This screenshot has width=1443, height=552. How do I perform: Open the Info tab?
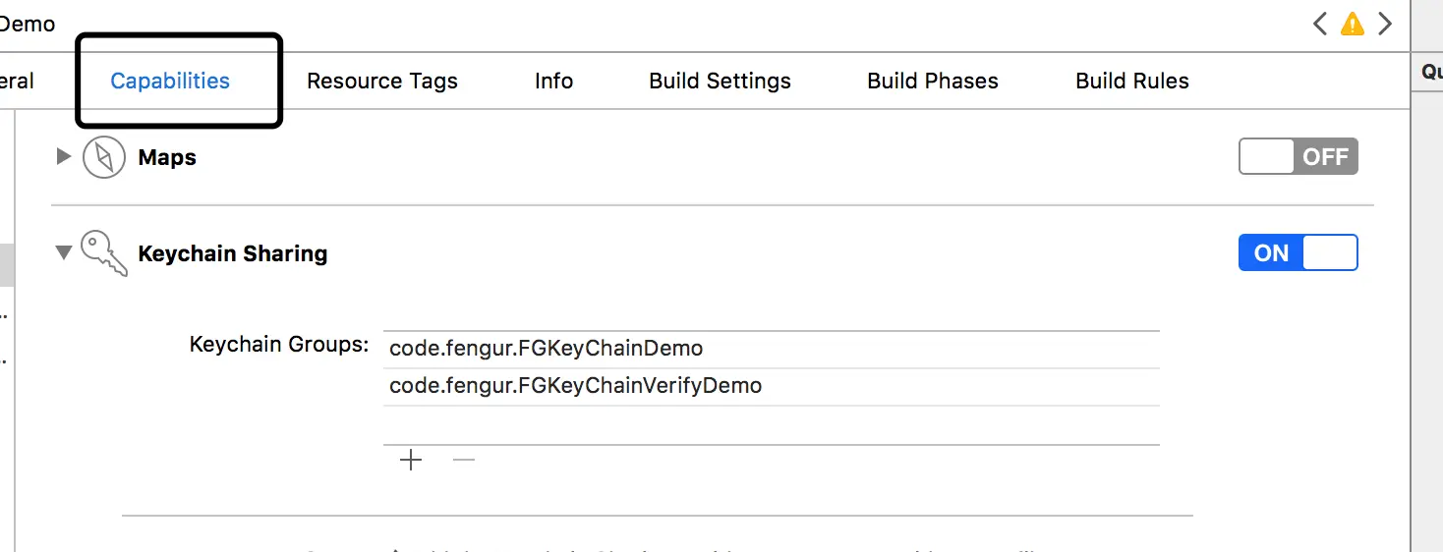(553, 81)
